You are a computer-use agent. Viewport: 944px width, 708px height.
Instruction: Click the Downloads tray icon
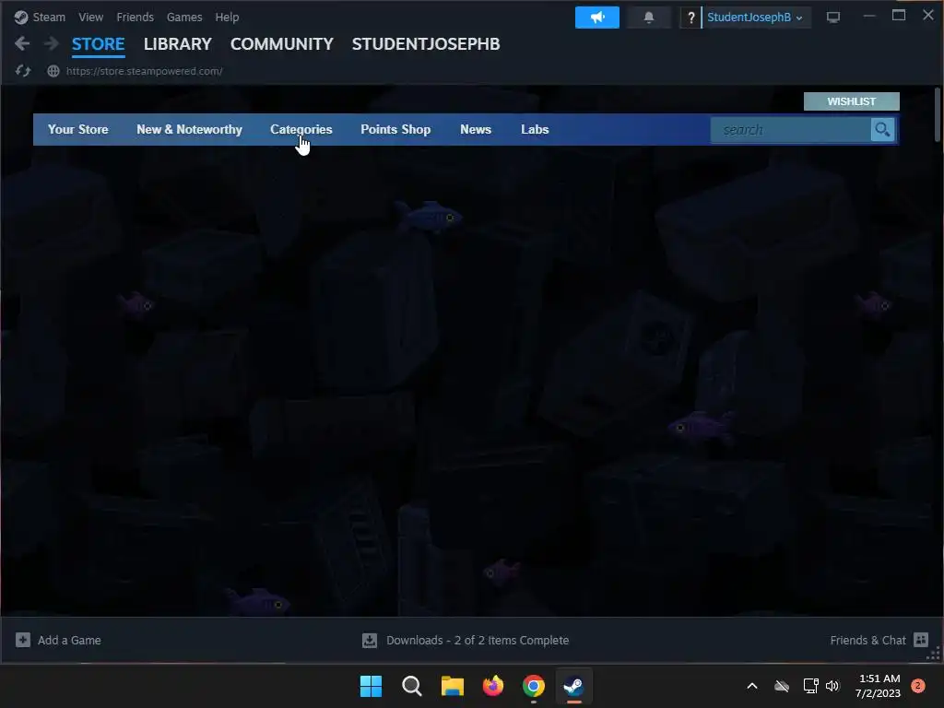pyautogui.click(x=369, y=640)
